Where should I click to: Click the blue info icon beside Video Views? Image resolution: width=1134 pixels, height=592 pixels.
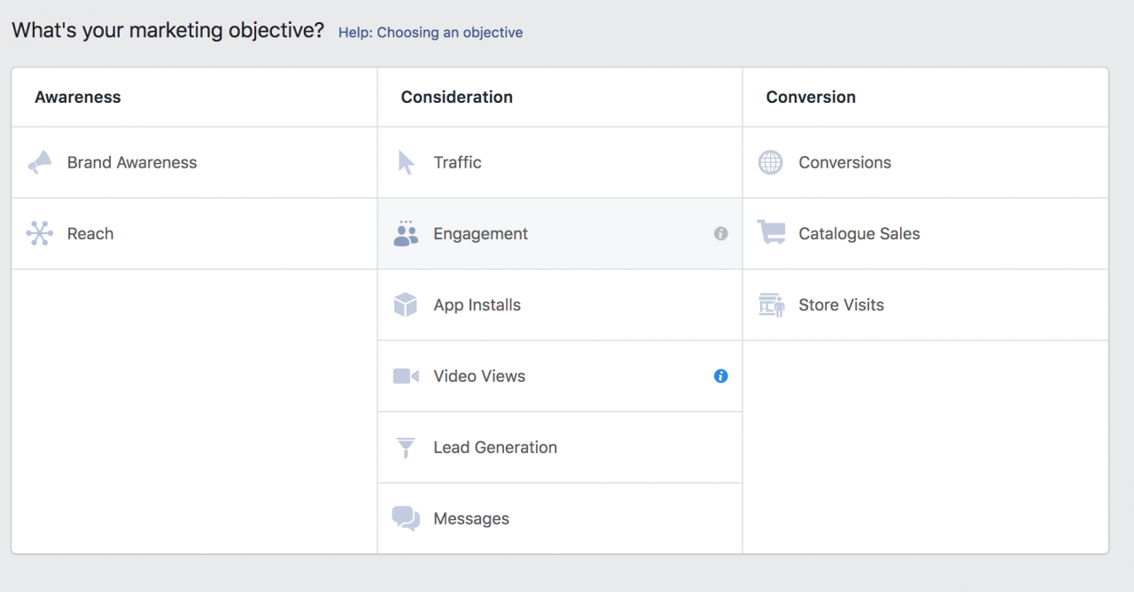pyautogui.click(x=721, y=376)
